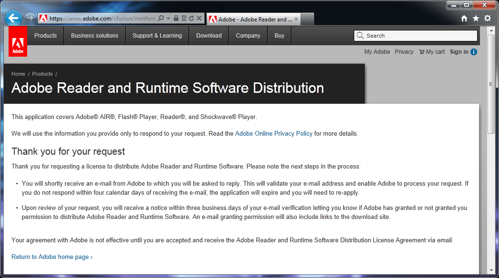Click the browser Home icon

point(464,18)
